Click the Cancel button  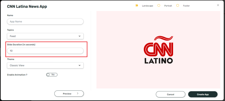(171, 94)
